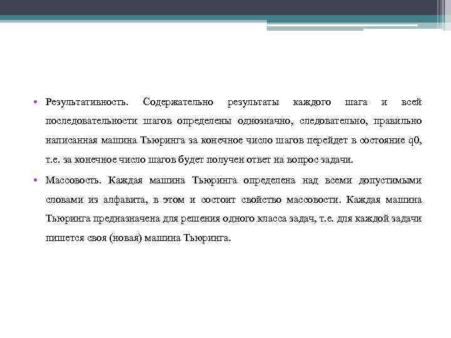Click the word "предназначена" in the second paragraph
Viewport: 451px width, 338px height.
(127, 218)
